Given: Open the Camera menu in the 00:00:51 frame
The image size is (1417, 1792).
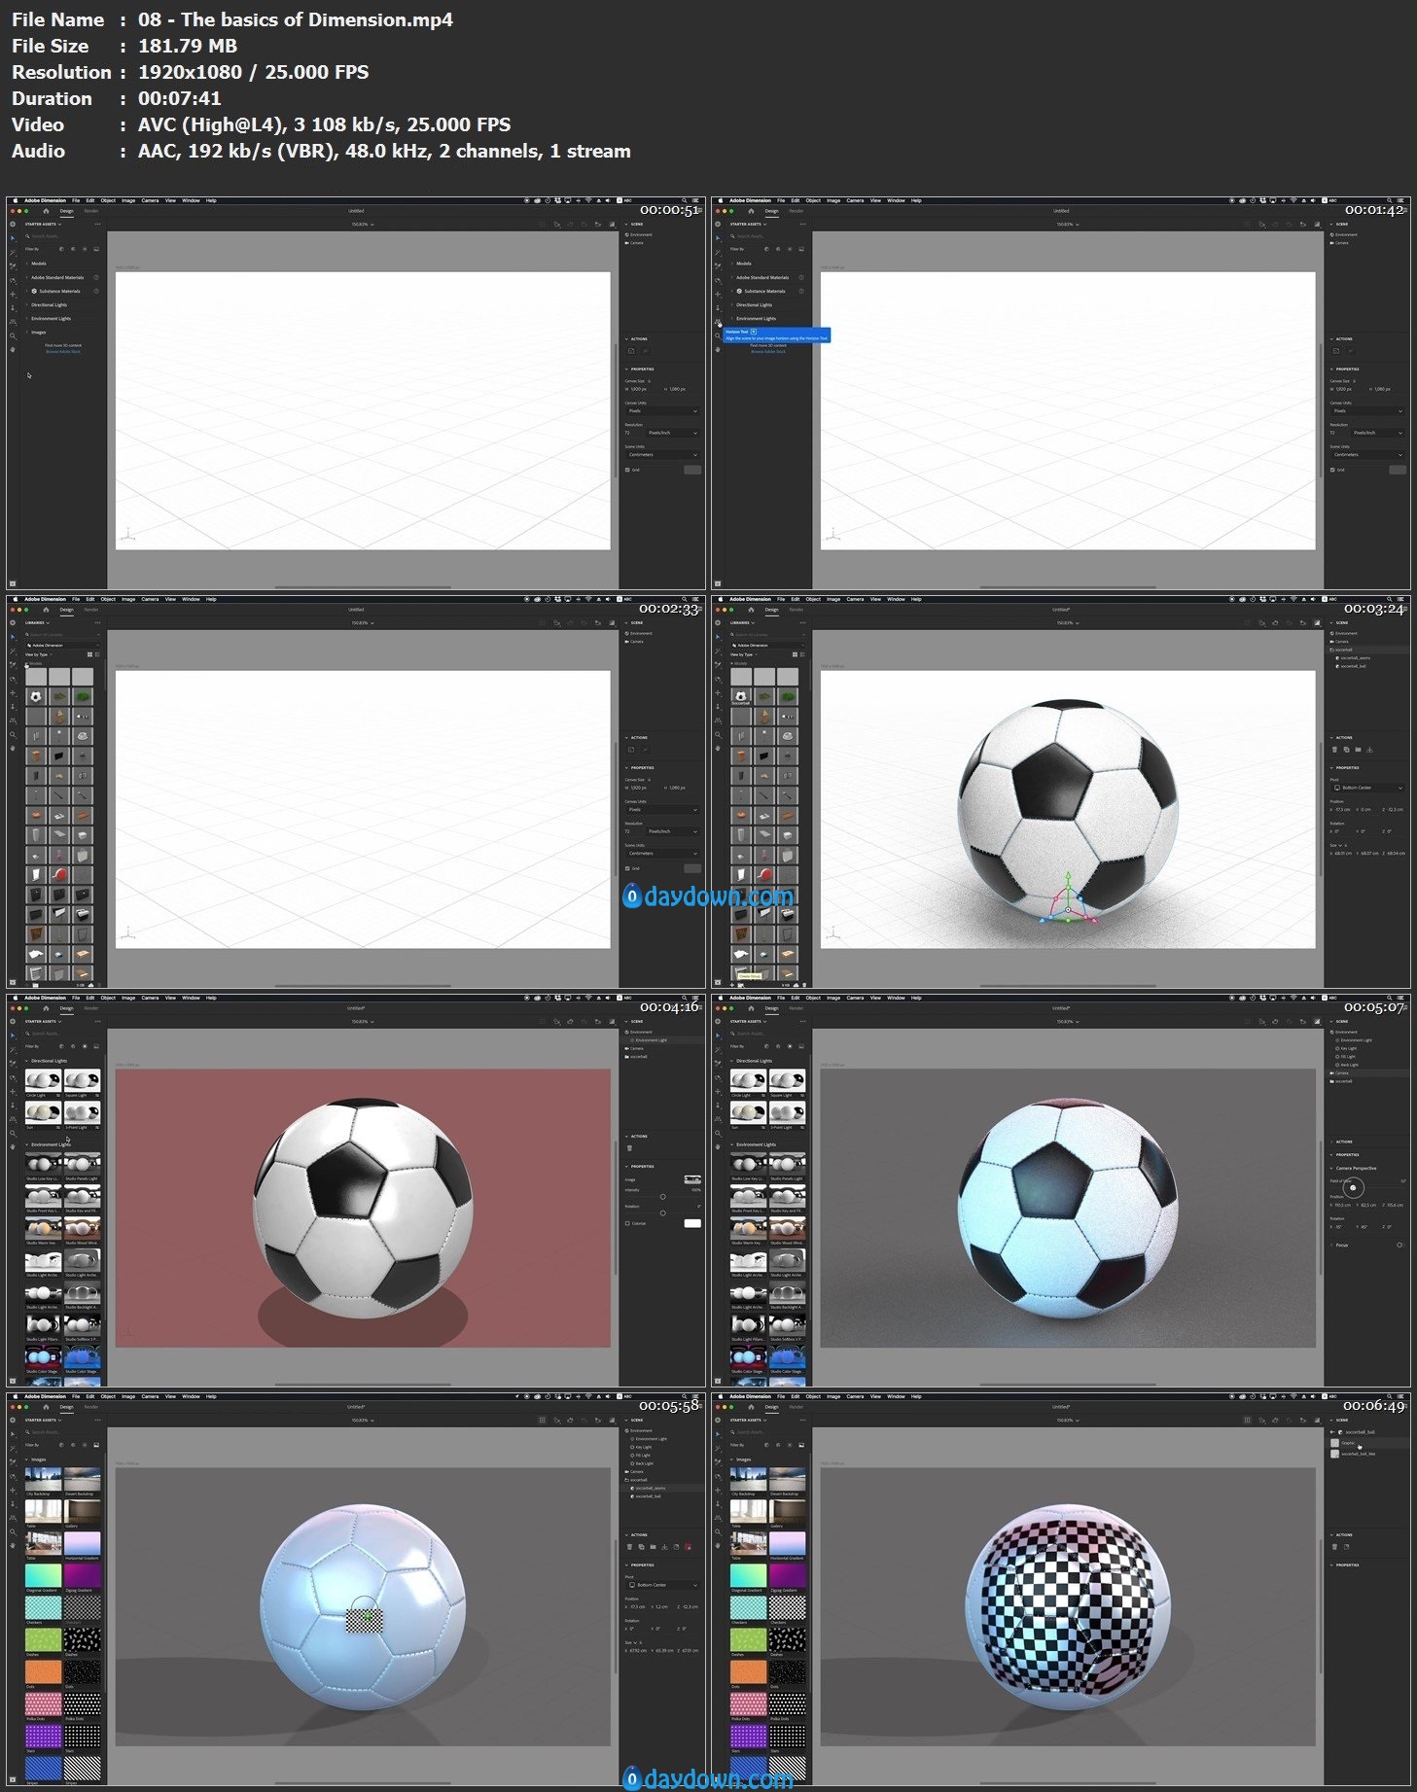Looking at the screenshot, I should click(150, 200).
